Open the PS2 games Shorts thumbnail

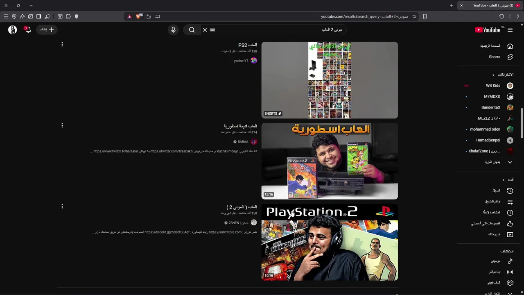pyautogui.click(x=330, y=80)
